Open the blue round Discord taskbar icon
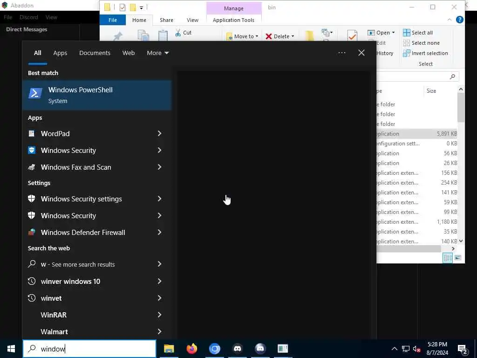 coord(260,349)
